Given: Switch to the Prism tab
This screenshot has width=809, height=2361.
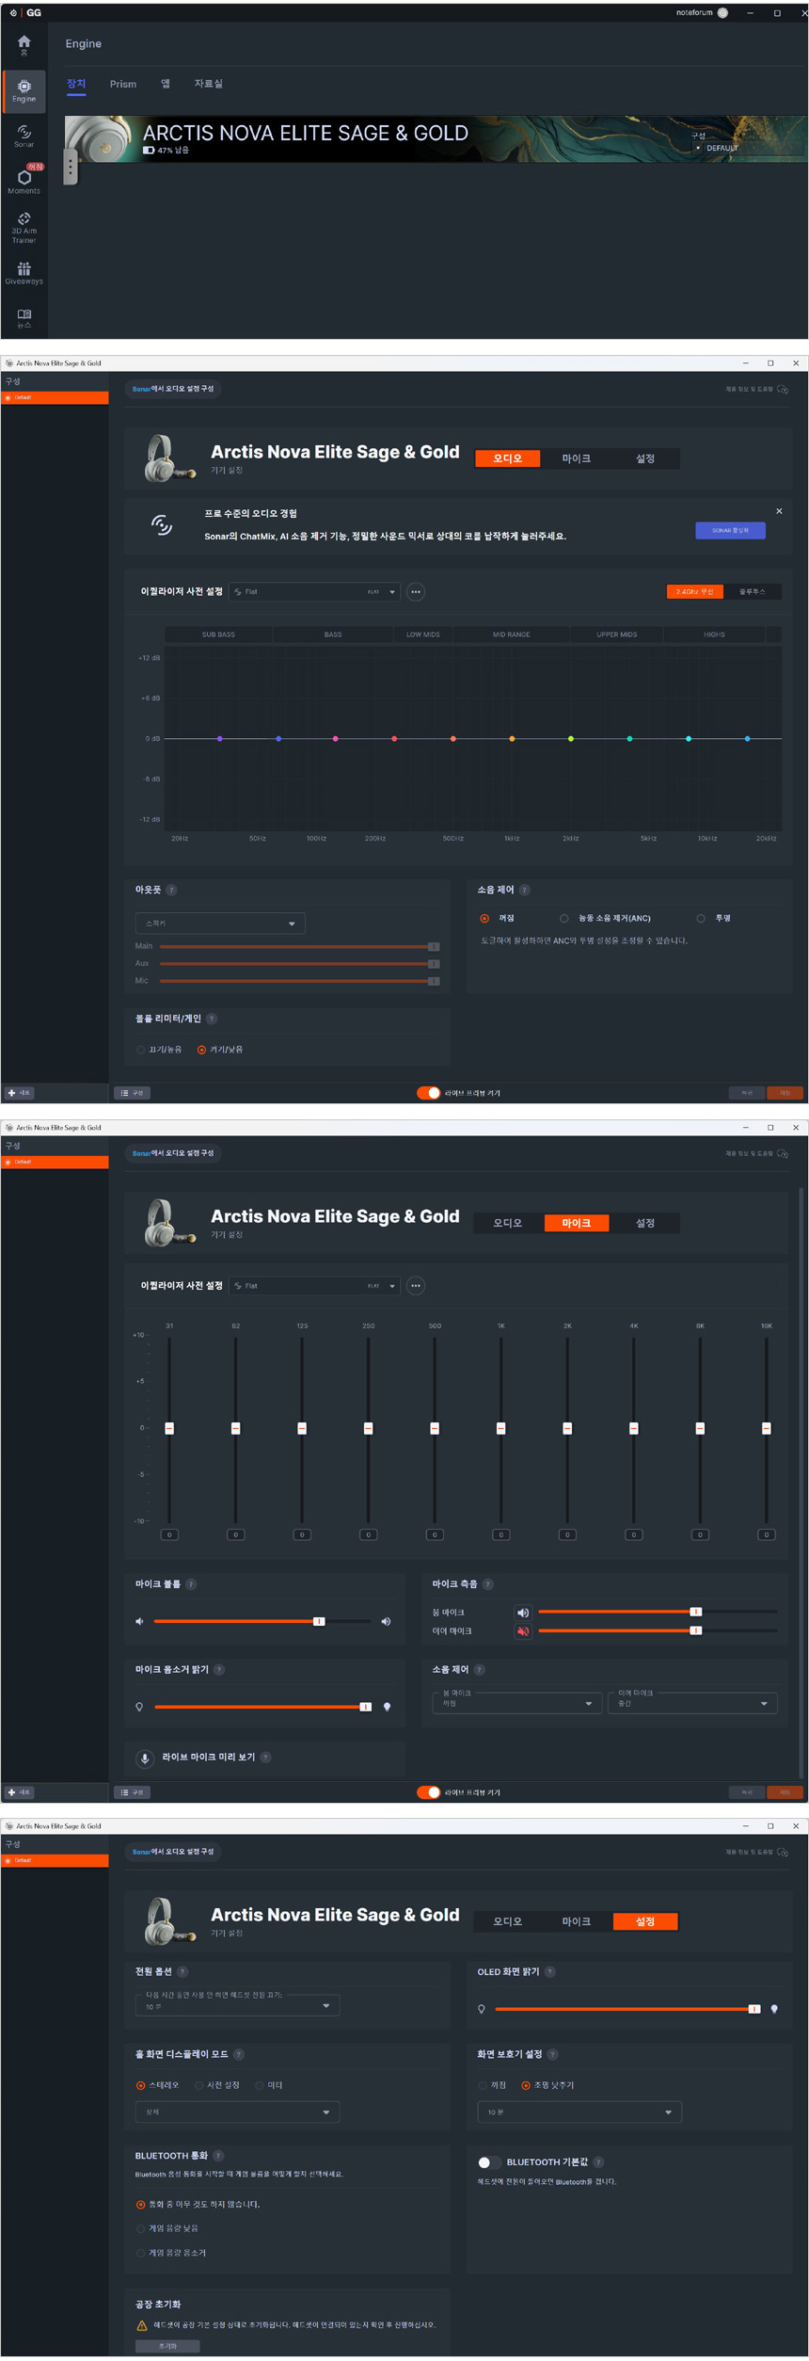Looking at the screenshot, I should coord(122,85).
